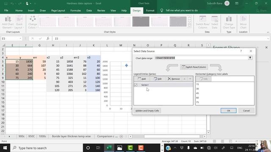Click the Chart data range field

[x=202, y=58]
